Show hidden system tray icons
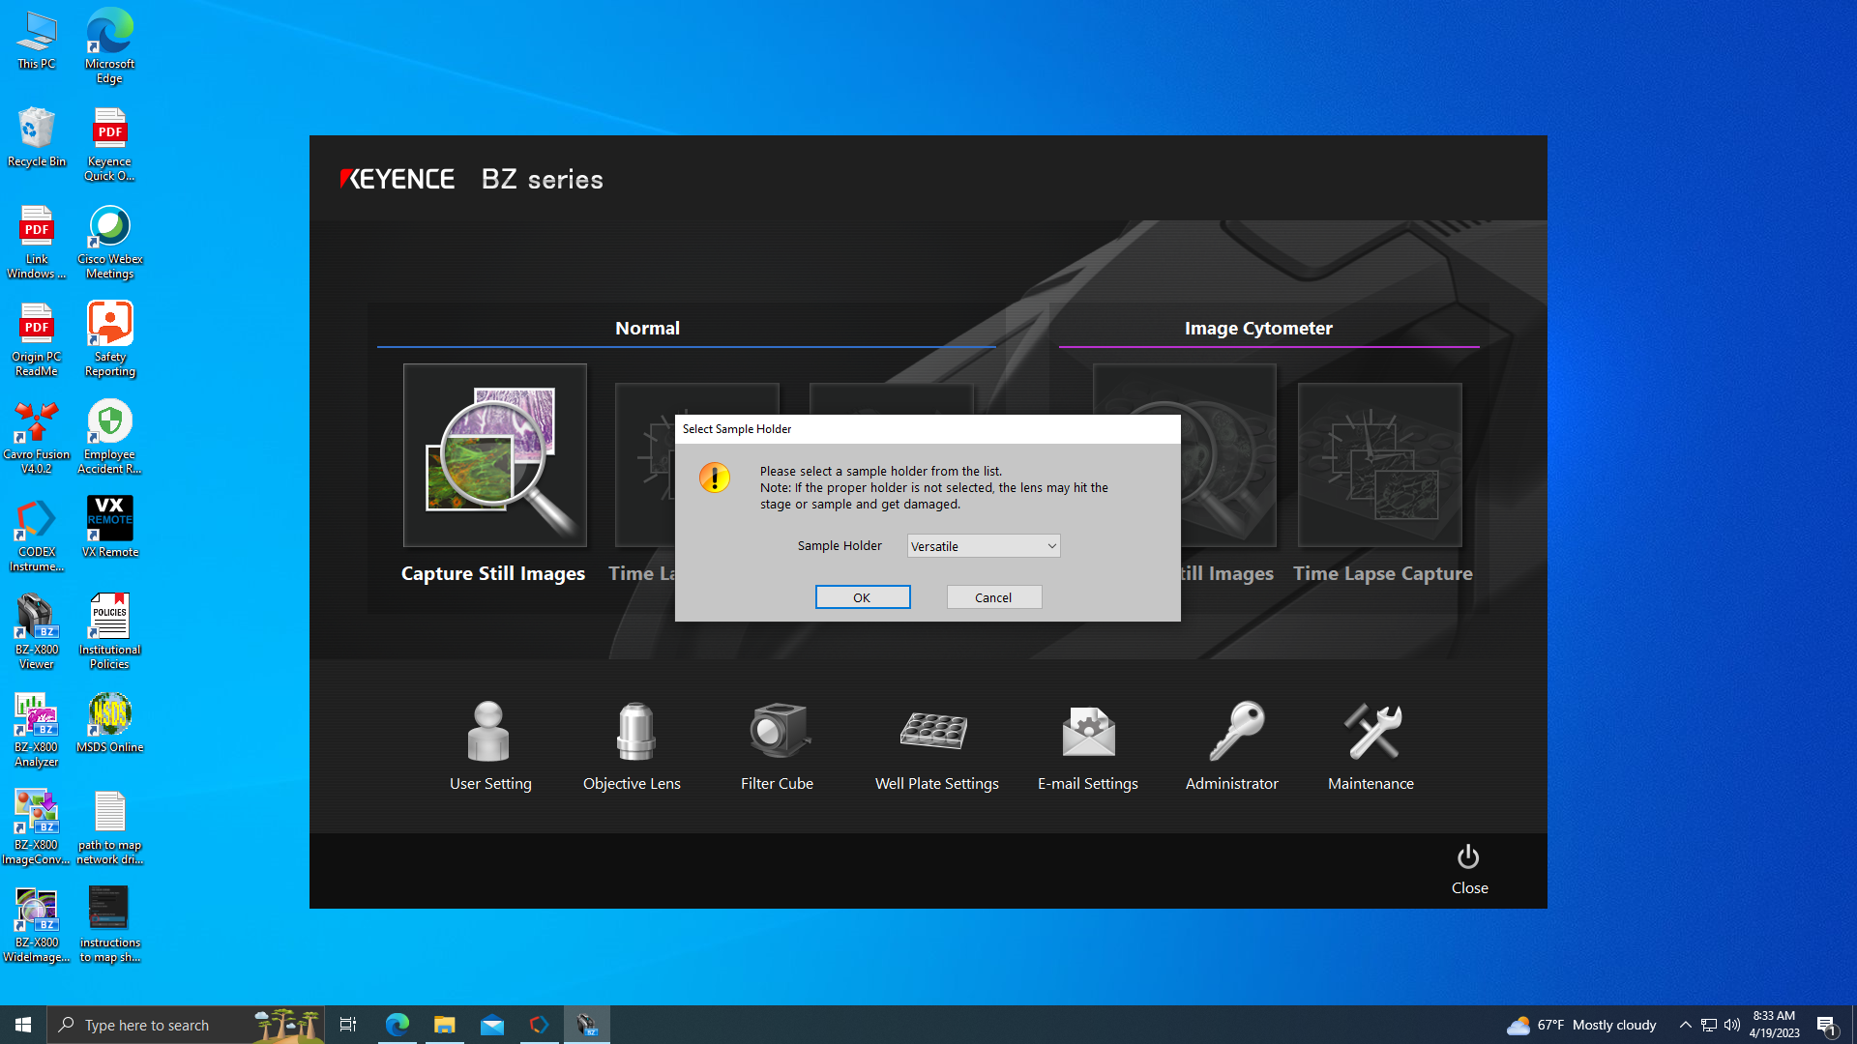 (x=1685, y=1025)
